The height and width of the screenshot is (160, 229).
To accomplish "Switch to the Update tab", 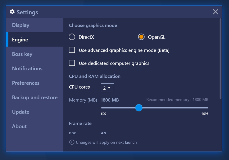I will (x=21, y=112).
